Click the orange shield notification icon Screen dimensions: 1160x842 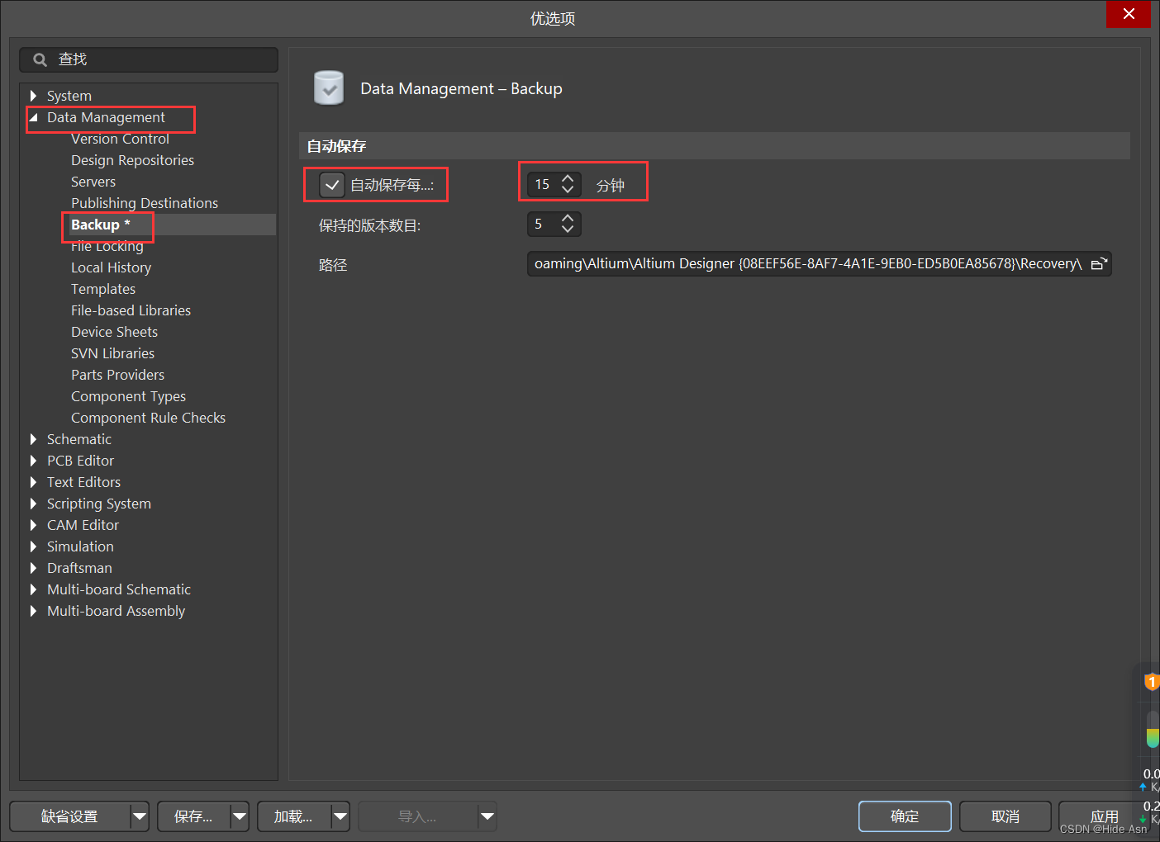1152,682
